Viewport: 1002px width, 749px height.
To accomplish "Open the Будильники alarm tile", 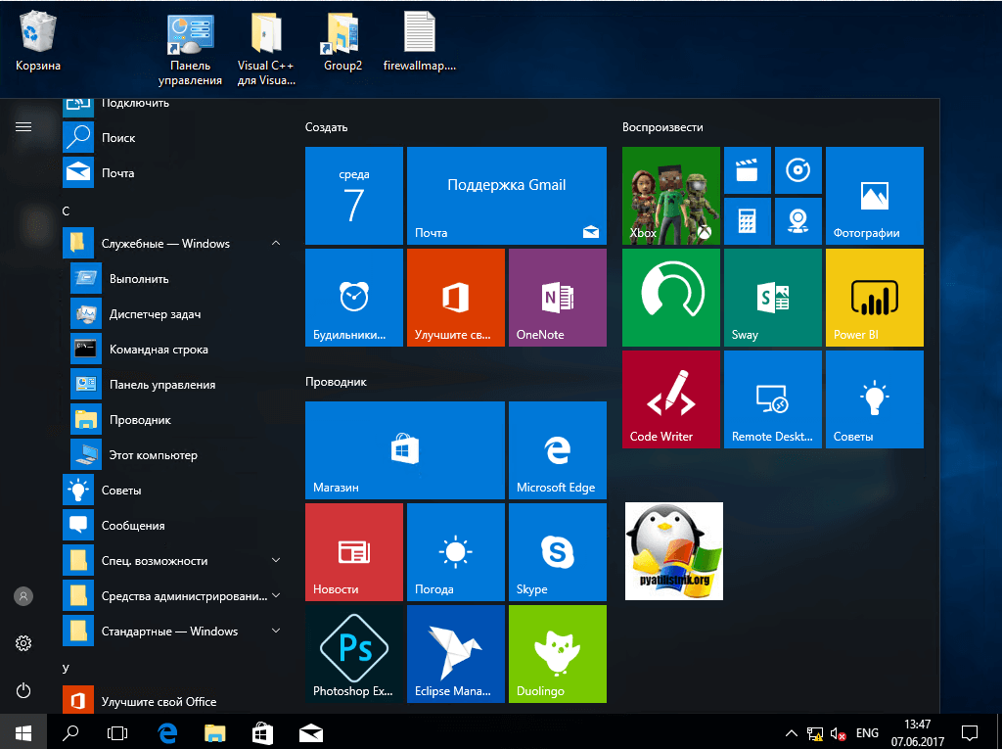I will click(354, 298).
